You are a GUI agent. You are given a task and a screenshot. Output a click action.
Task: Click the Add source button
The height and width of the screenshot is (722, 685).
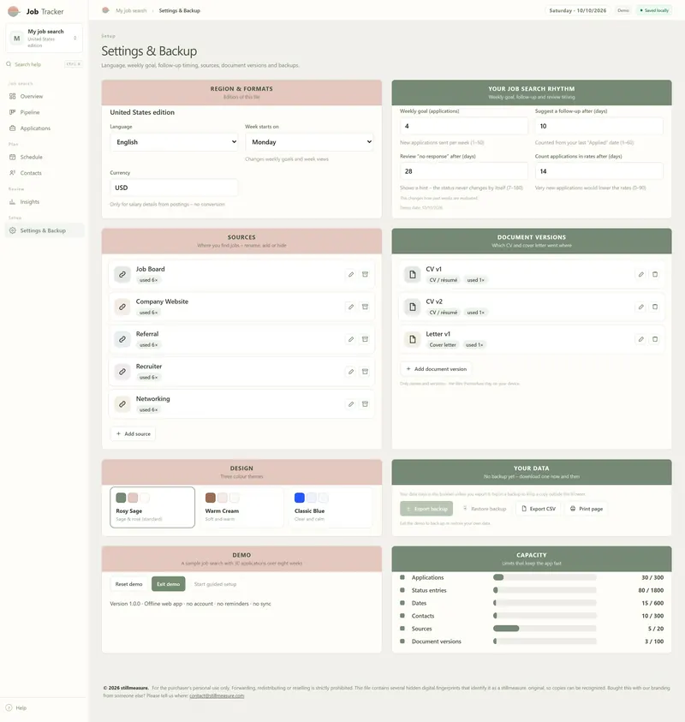133,433
